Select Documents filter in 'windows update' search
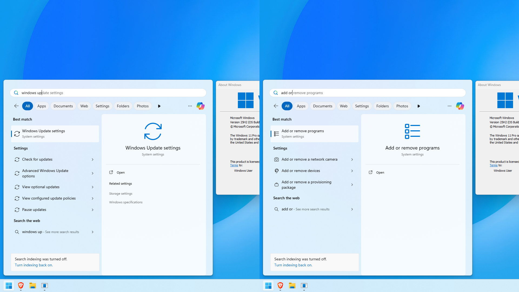The width and height of the screenshot is (519, 292). (63, 106)
